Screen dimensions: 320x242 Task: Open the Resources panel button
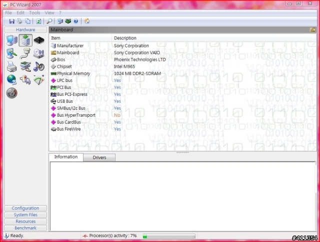pyautogui.click(x=25, y=222)
